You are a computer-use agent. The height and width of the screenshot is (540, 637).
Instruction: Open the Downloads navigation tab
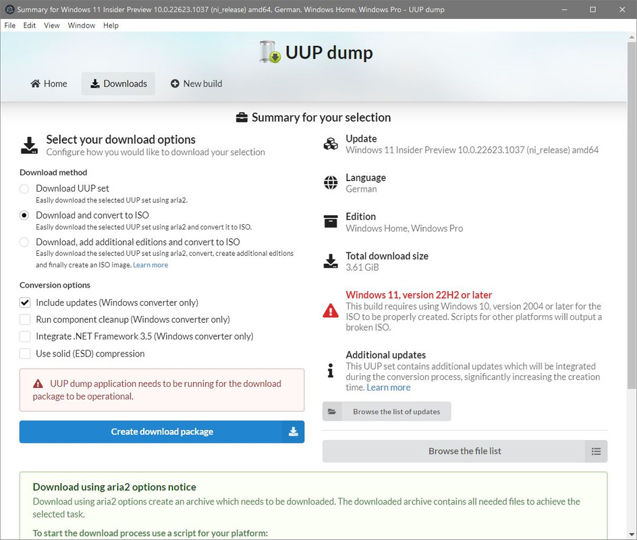118,83
